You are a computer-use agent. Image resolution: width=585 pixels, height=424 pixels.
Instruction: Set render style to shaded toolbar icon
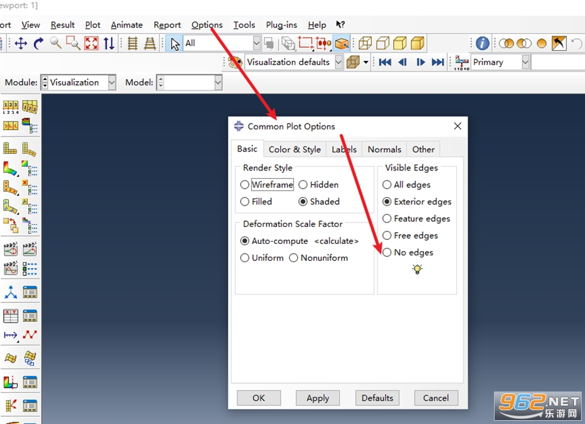(417, 44)
